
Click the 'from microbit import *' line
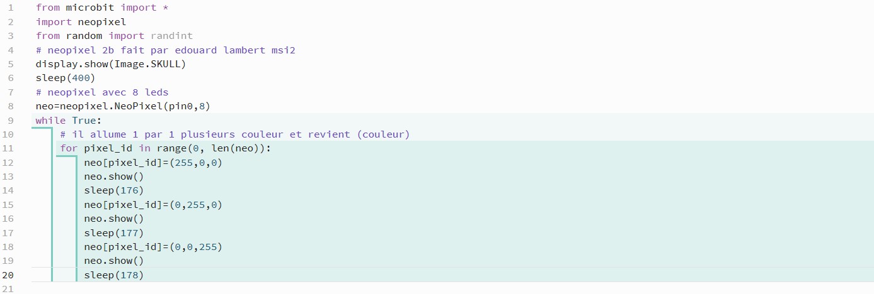[x=102, y=8]
